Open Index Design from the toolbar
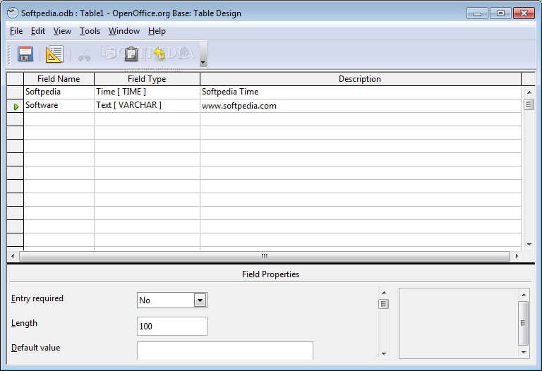The width and height of the screenshot is (542, 371). tap(54, 54)
